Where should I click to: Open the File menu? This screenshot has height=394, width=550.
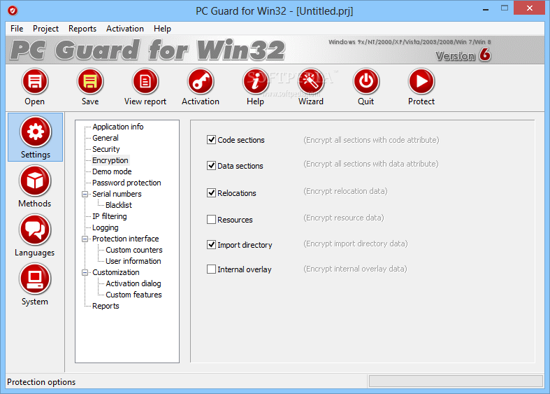[x=17, y=29]
